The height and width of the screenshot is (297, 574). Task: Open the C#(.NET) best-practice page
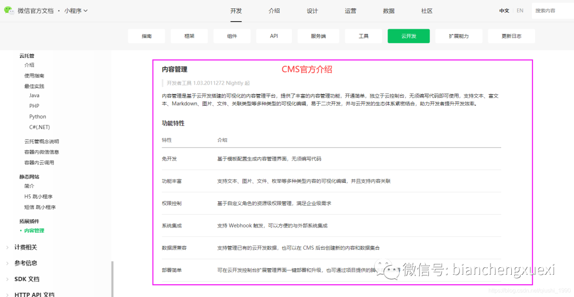39,128
